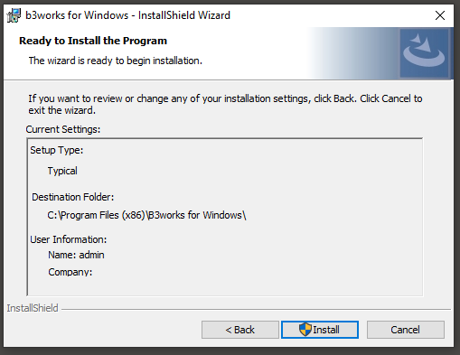Click the installer icon in title bar
The height and width of the screenshot is (355, 460).
pos(14,15)
